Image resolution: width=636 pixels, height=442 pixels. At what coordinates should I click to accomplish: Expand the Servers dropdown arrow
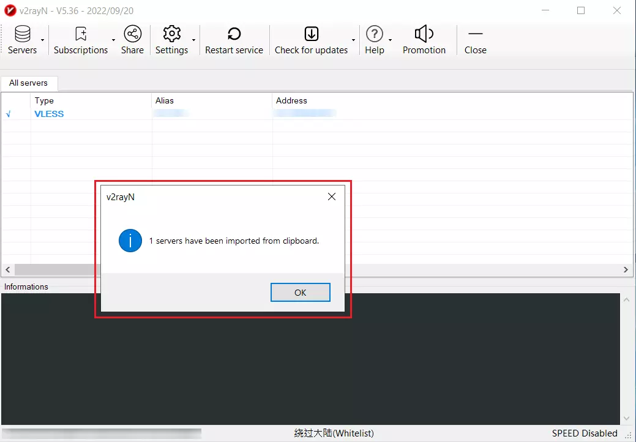(x=42, y=40)
